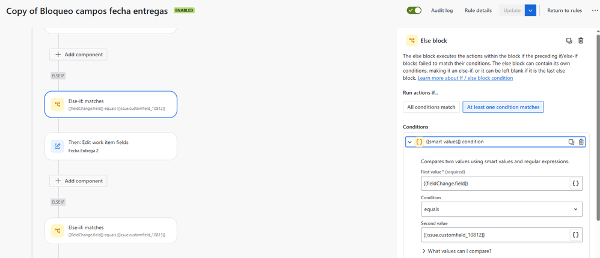Select At least one condition matches
The width and height of the screenshot is (600, 258).
[x=503, y=107]
